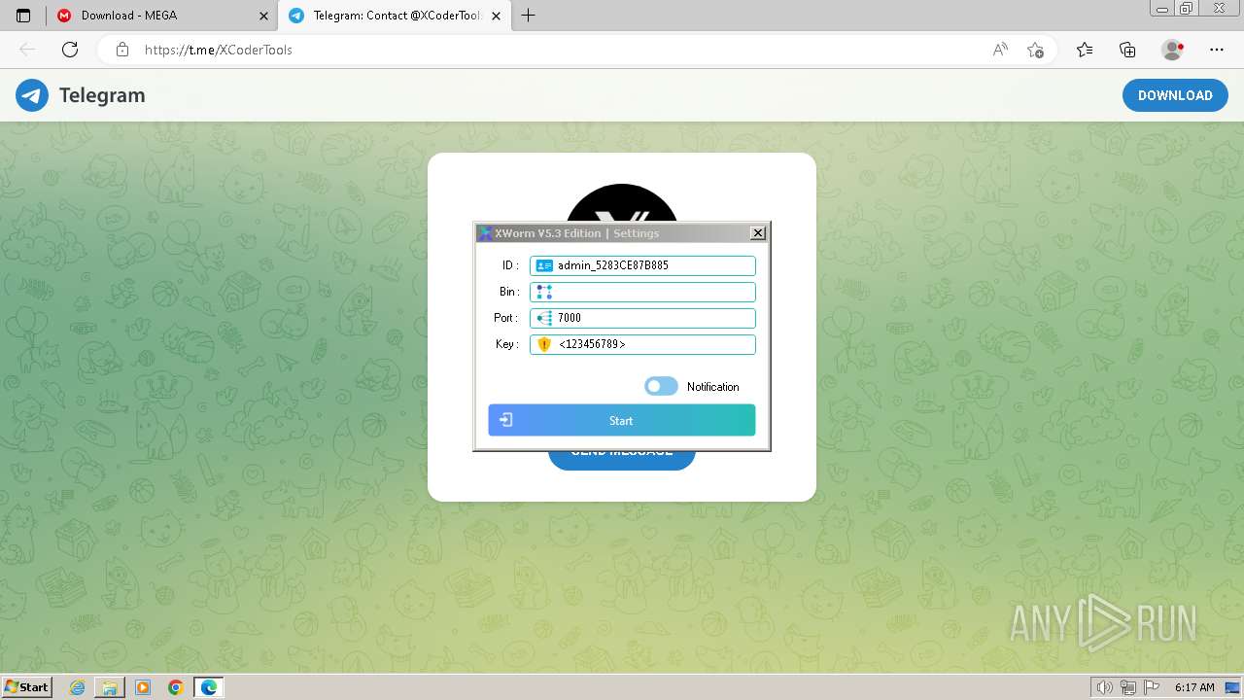Click the Key field showing <123456789>
This screenshot has height=700, width=1244.
[x=642, y=344]
